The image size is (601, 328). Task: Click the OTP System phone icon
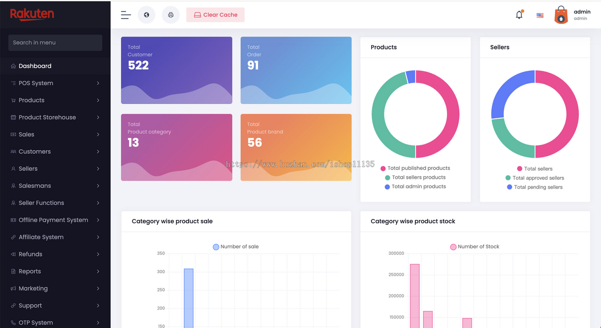[x=14, y=322]
